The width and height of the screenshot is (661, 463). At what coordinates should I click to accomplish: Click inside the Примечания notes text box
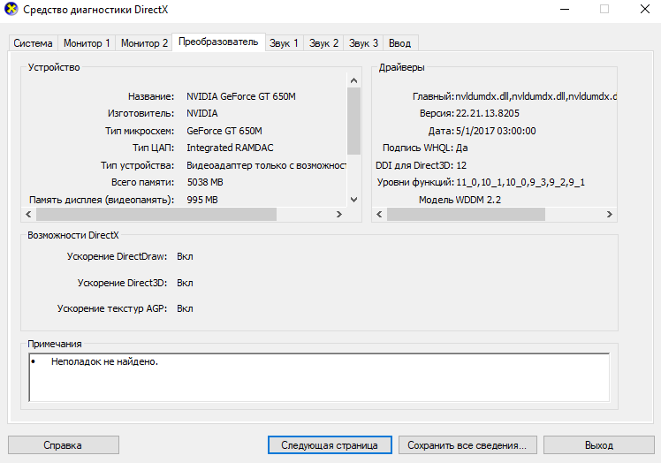tap(319, 377)
